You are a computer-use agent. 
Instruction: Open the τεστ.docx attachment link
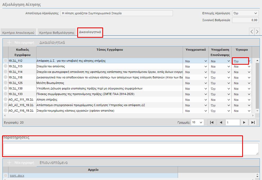[x=17, y=176]
